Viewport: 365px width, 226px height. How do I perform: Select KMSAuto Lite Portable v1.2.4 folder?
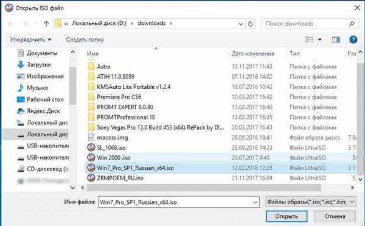click(134, 87)
